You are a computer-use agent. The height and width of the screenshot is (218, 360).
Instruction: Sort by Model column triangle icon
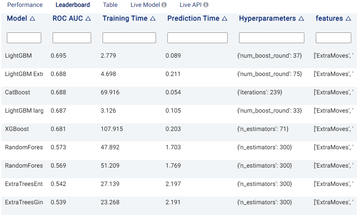32,18
